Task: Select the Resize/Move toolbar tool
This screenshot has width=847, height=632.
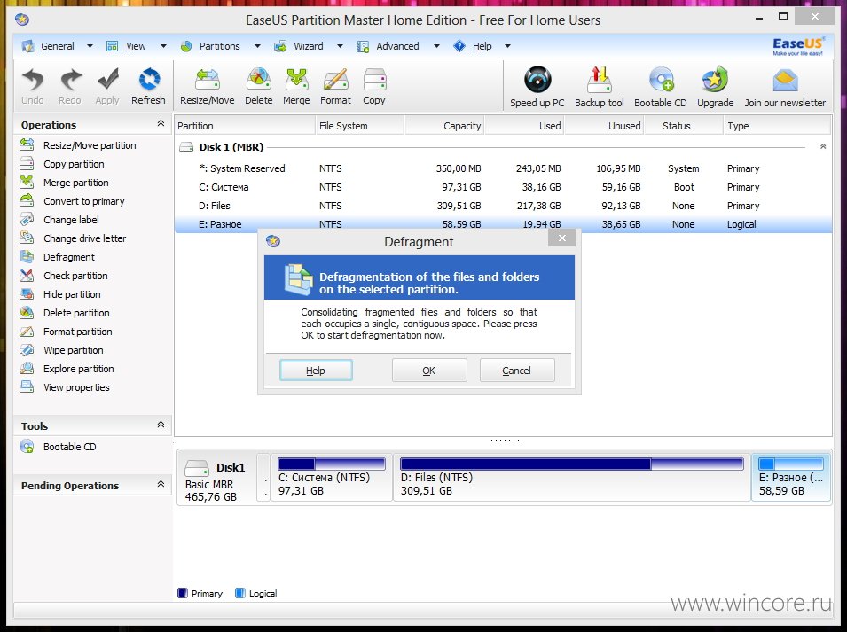Action: [x=208, y=86]
